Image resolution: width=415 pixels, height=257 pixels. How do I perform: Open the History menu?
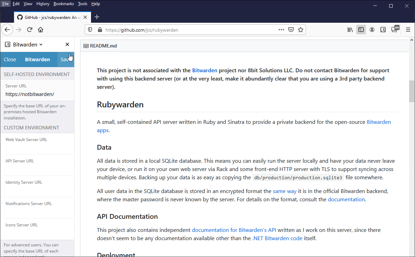(x=43, y=4)
